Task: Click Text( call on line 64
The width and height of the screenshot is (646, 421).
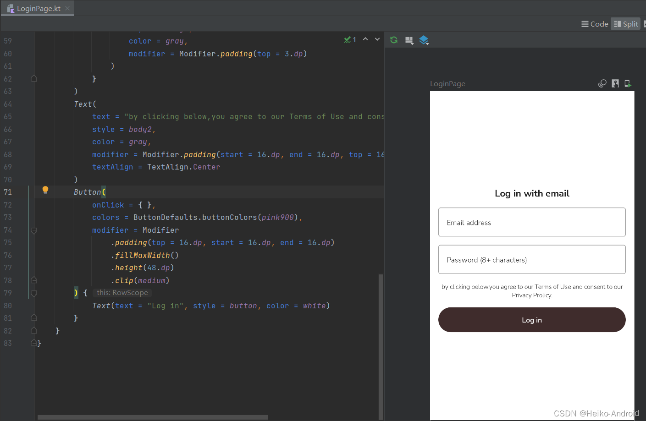Action: tap(85, 104)
